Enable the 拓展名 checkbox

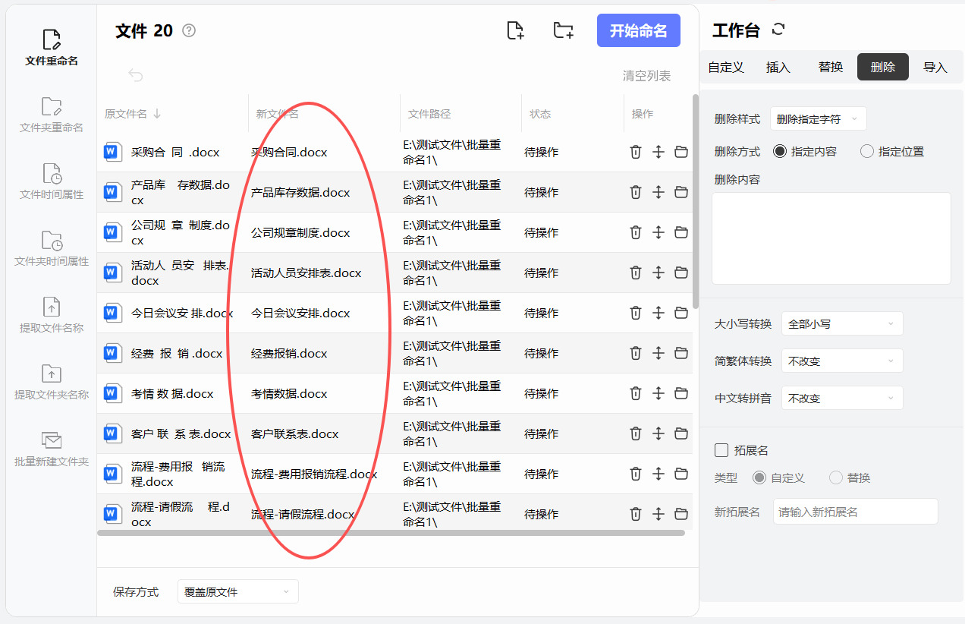721,450
